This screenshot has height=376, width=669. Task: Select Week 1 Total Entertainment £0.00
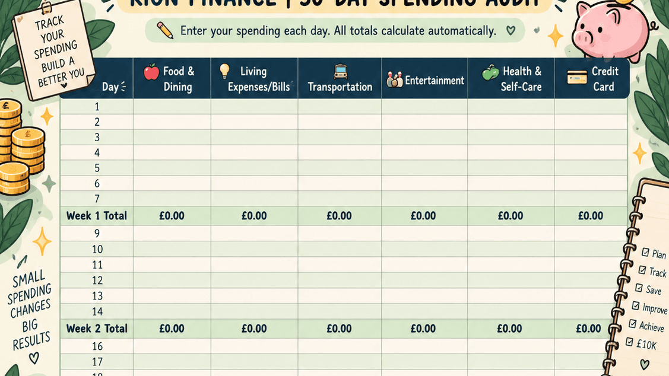point(423,216)
